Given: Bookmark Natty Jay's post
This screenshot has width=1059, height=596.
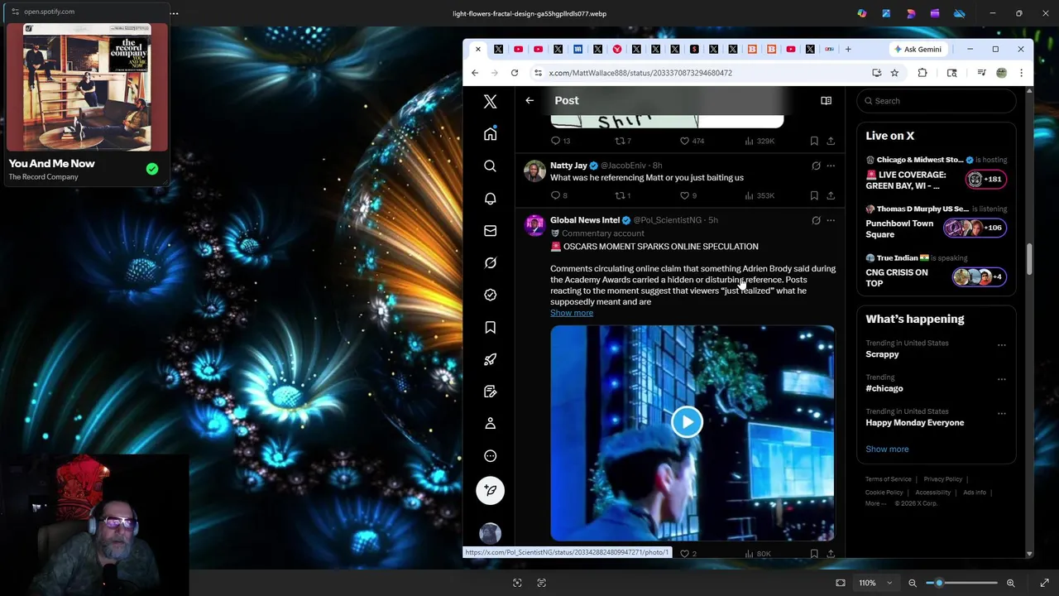Looking at the screenshot, I should coord(814,195).
